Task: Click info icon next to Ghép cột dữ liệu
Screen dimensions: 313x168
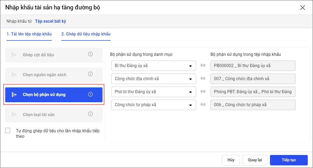Action: (91, 55)
